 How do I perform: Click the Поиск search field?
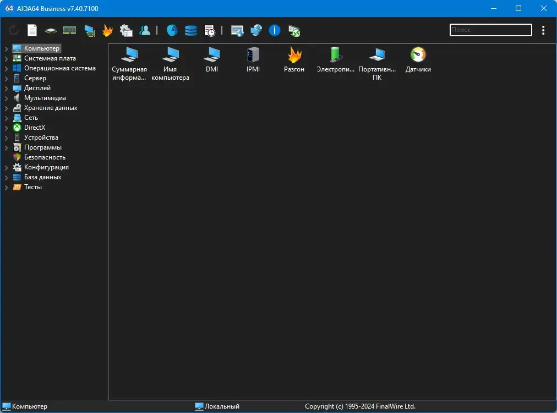(x=490, y=30)
